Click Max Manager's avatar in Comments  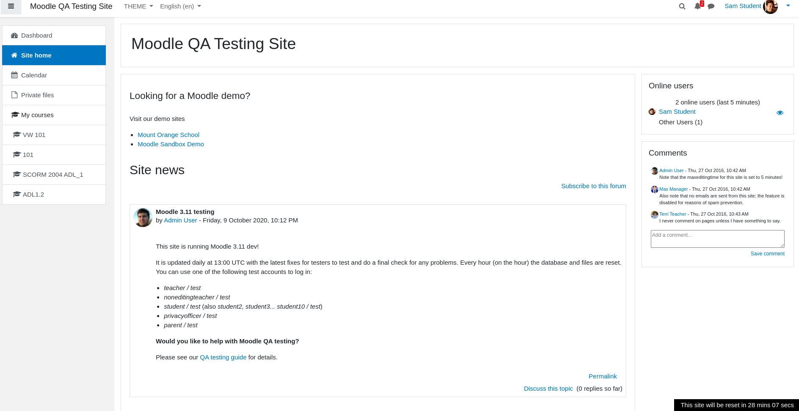pyautogui.click(x=655, y=189)
